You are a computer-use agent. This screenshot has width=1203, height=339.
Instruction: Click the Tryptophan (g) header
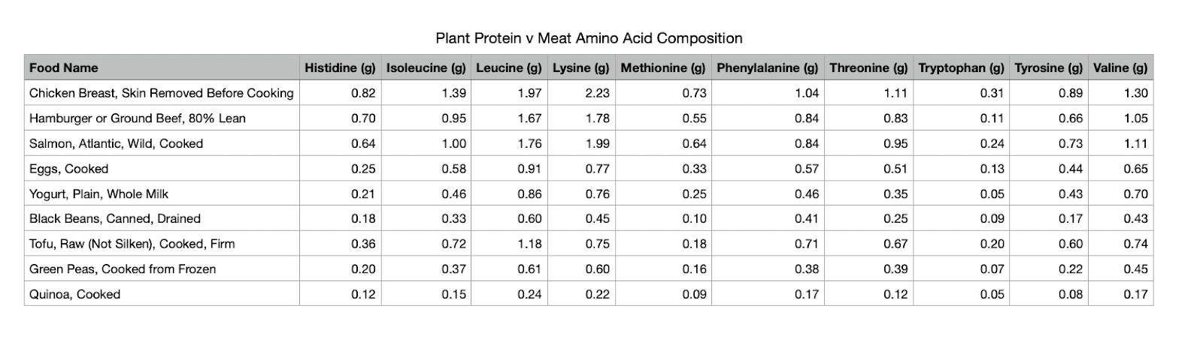pos(962,67)
